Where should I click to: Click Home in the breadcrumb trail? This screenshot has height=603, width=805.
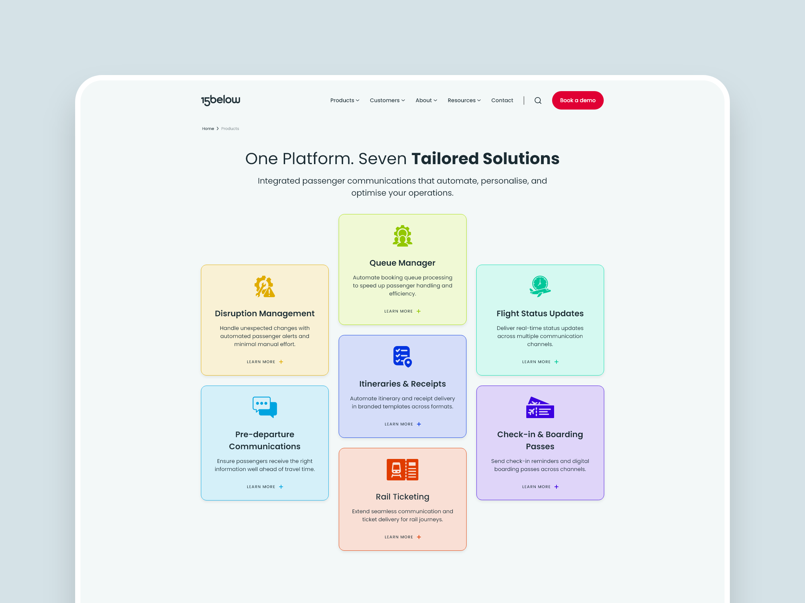coord(208,128)
